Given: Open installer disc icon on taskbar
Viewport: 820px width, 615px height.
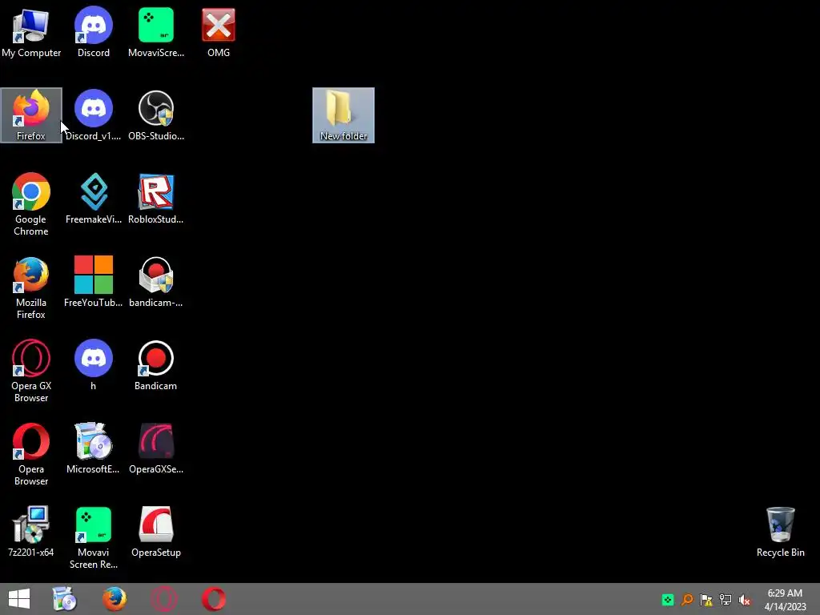Looking at the screenshot, I should pyautogui.click(x=64, y=599).
